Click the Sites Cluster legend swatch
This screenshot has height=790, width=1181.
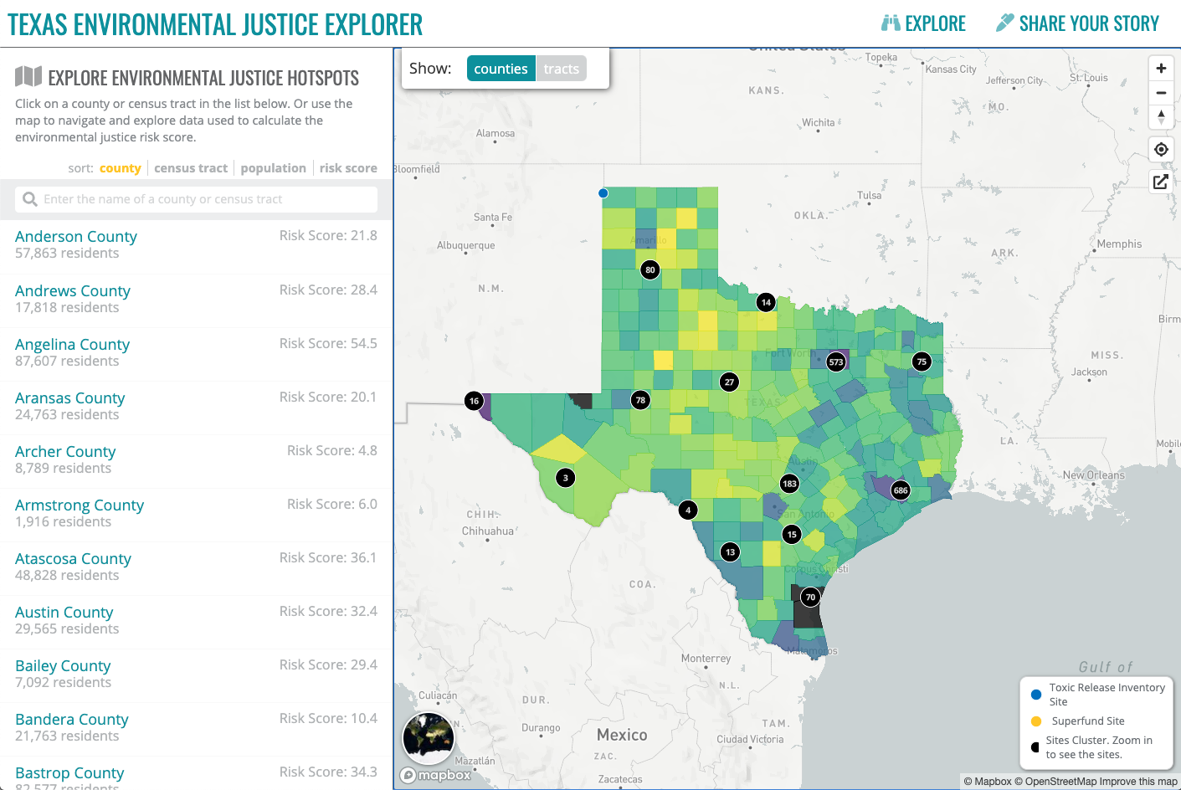tap(1035, 747)
